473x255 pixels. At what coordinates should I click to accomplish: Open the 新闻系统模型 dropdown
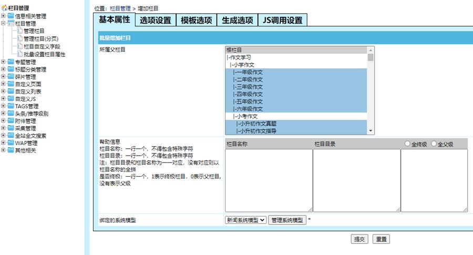pyautogui.click(x=245, y=220)
